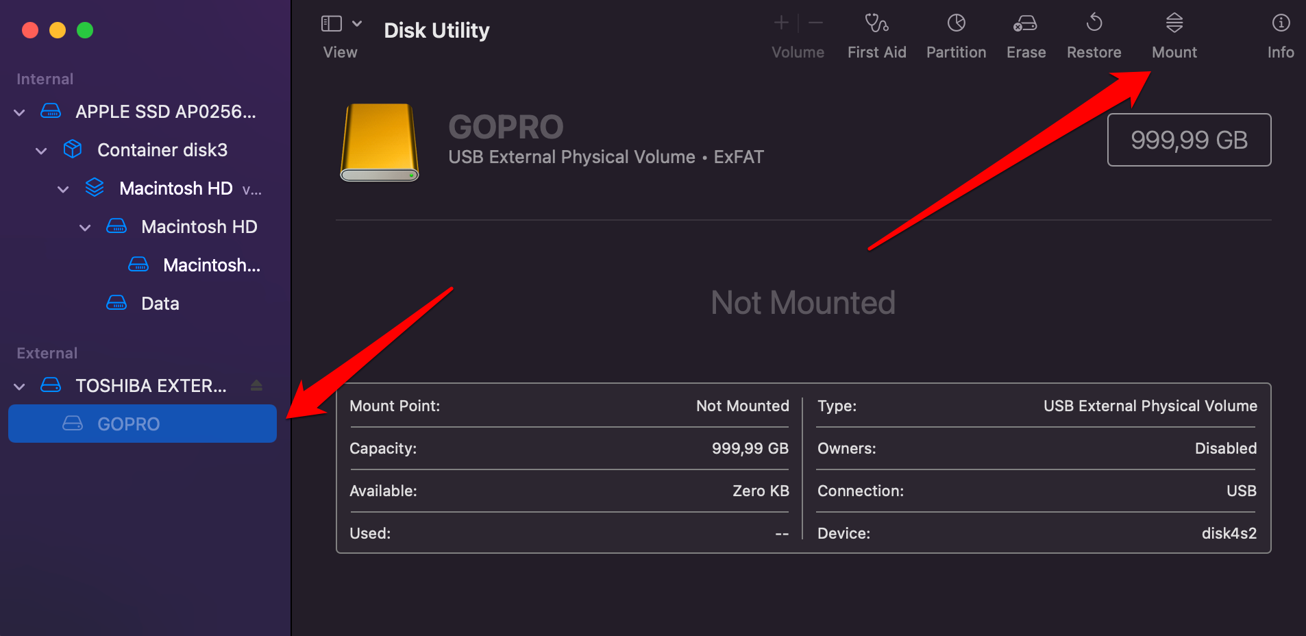The width and height of the screenshot is (1306, 636).
Task: Click the View label in toolbar
Action: pyautogui.click(x=340, y=52)
